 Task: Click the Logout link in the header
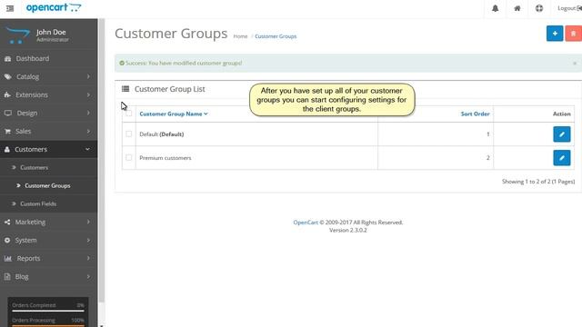(569, 8)
